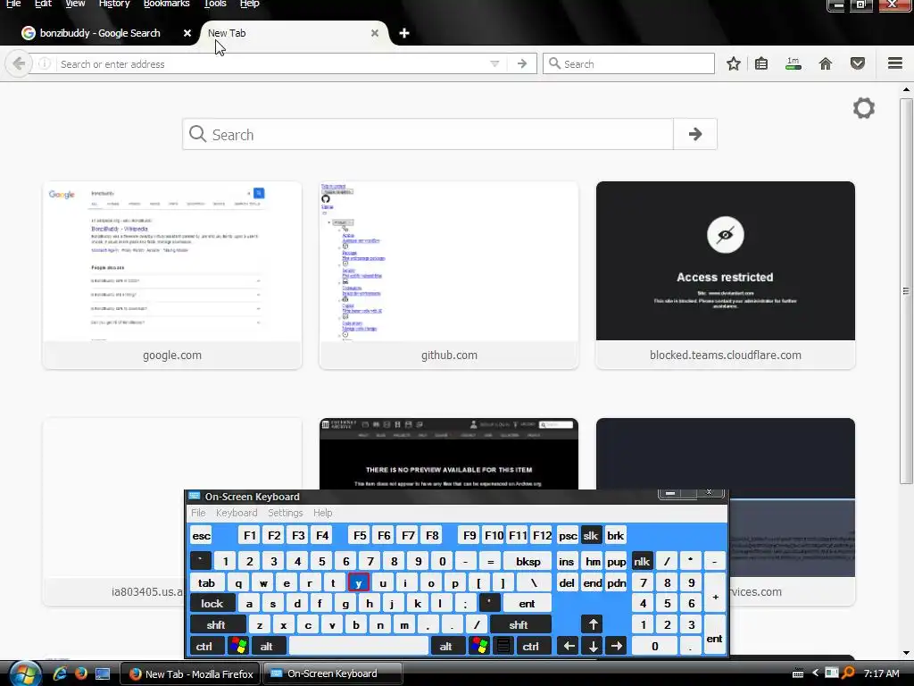Click the left Windows logo key
This screenshot has width=914, height=686.
coord(237,646)
